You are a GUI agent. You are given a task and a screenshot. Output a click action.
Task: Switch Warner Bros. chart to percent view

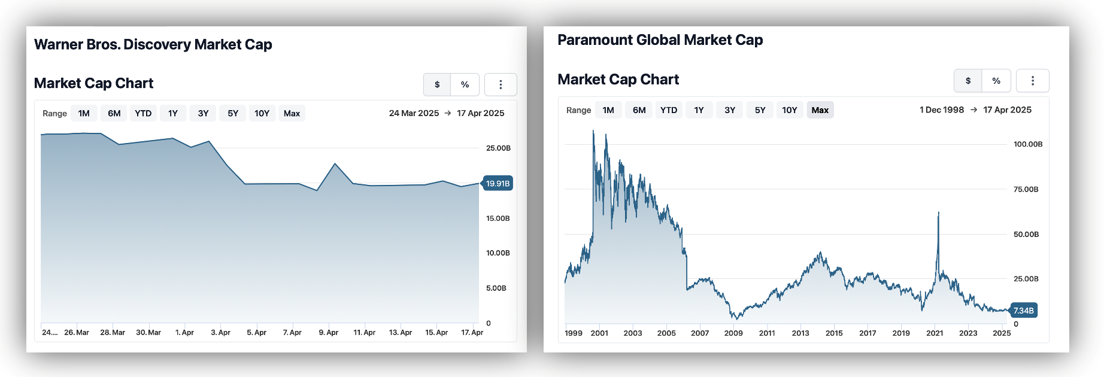tap(465, 84)
